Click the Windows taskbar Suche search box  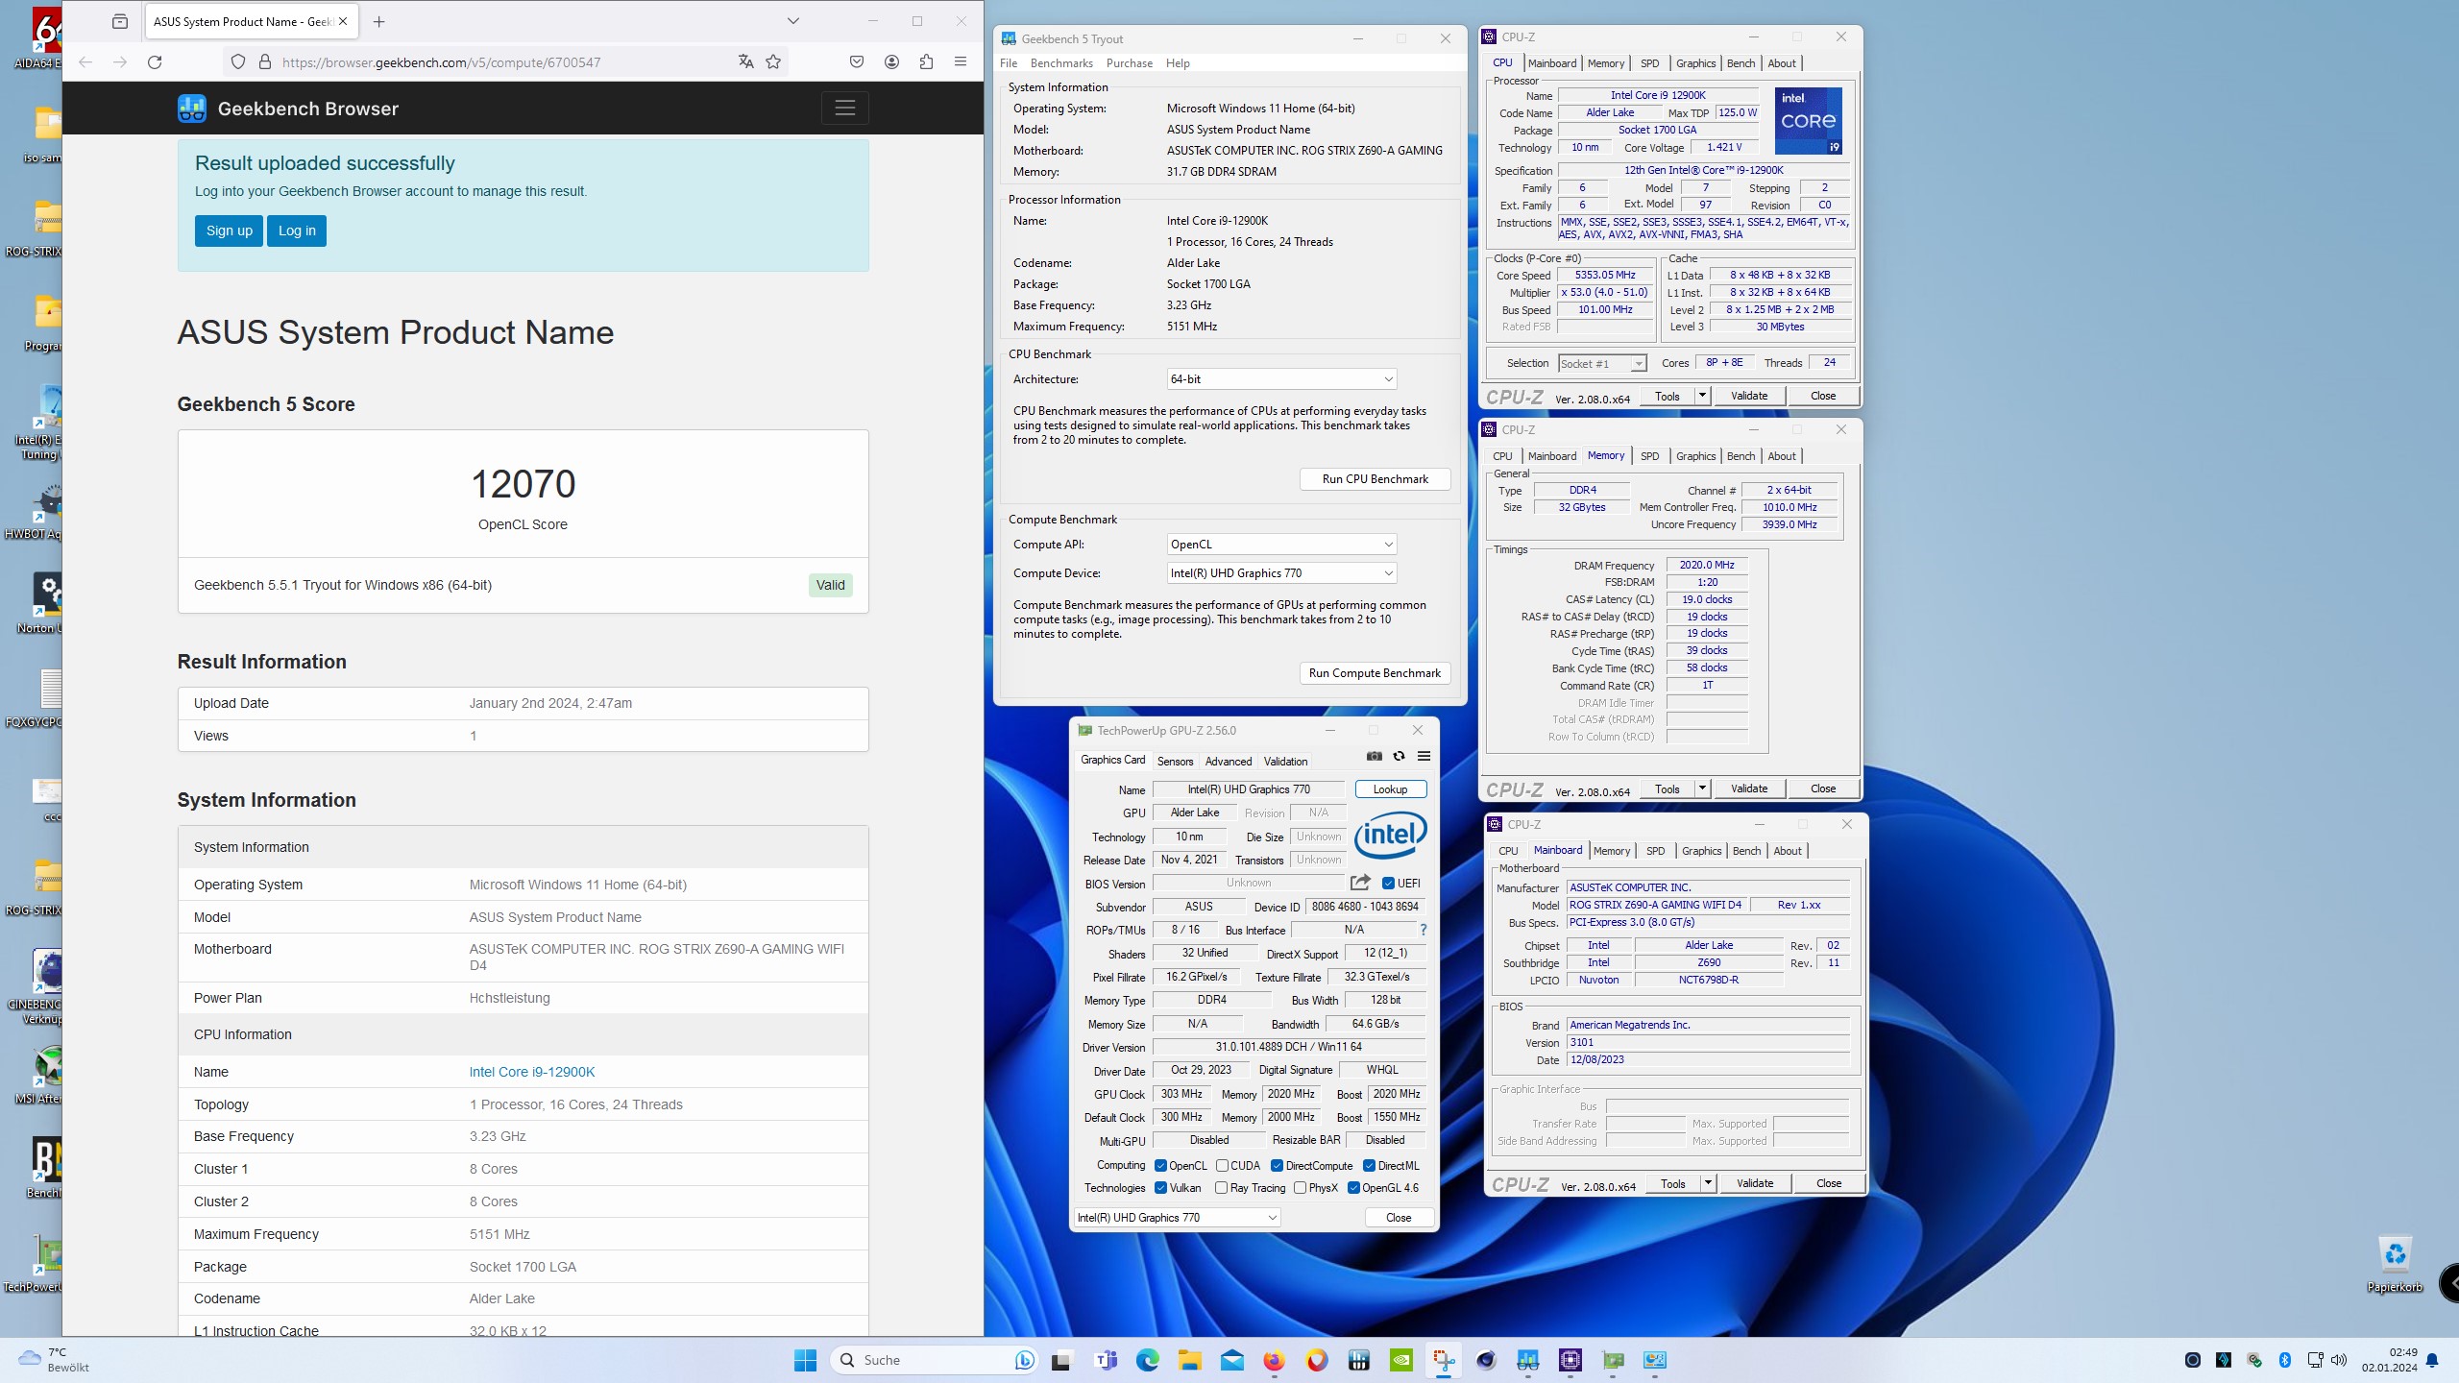935,1360
